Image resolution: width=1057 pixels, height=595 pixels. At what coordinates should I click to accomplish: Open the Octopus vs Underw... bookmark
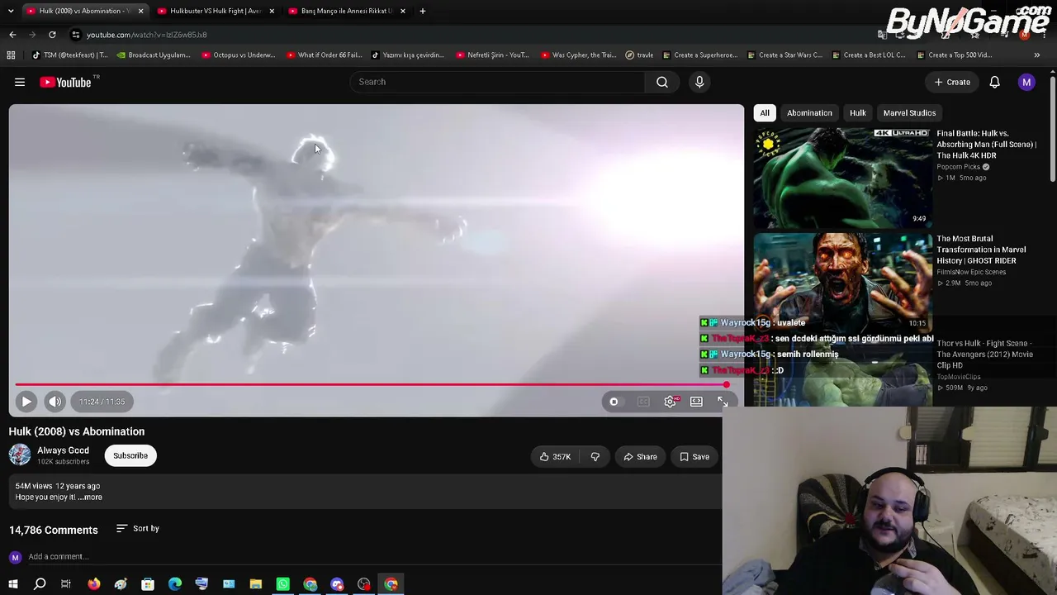click(x=239, y=55)
